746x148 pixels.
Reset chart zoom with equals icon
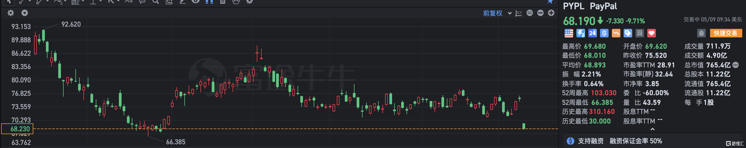[x=530, y=13]
